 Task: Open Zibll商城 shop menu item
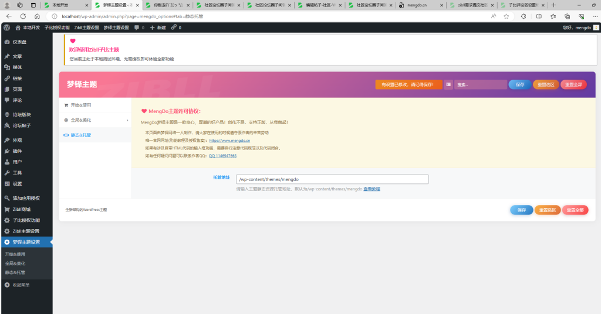21,209
